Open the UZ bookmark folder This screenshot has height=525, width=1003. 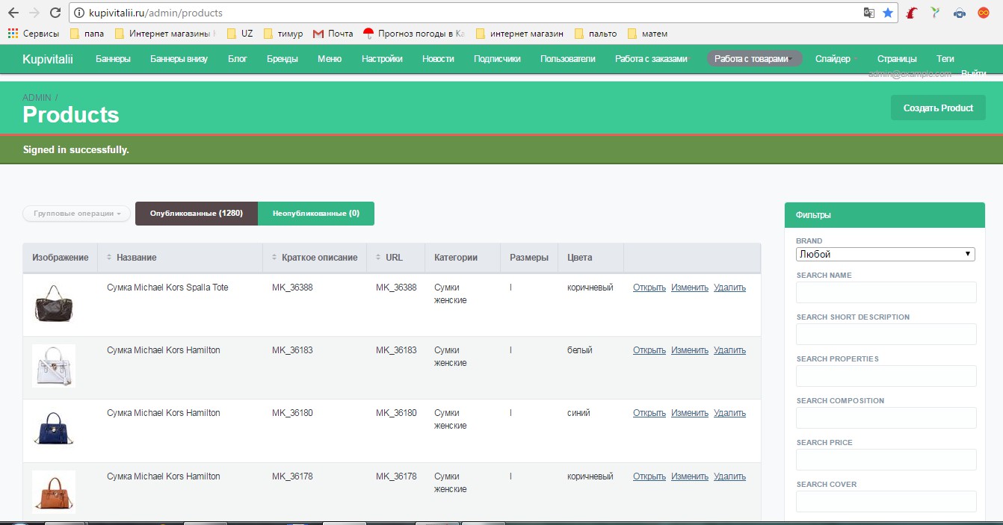240,33
